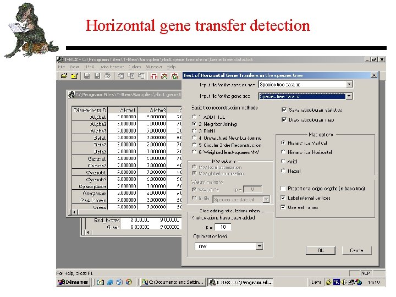Viewport: 396px width, 297px height.
Task: Click the second floppy-disk save-as icon
Action: 97,75
